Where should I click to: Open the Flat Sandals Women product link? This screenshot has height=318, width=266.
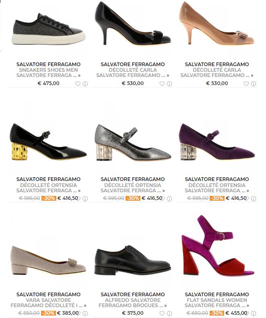(217, 303)
